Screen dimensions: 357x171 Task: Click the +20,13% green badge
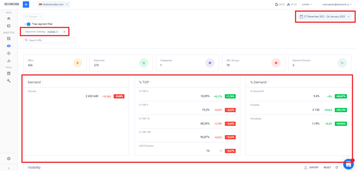point(341,110)
